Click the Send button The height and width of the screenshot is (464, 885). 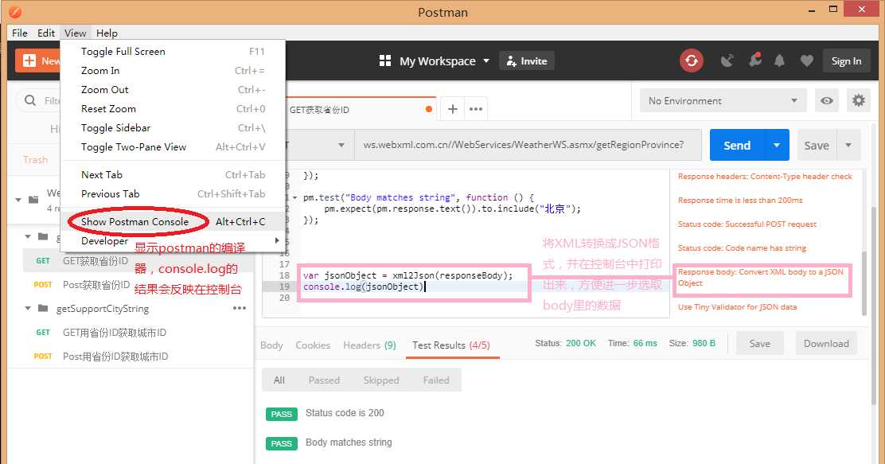737,145
